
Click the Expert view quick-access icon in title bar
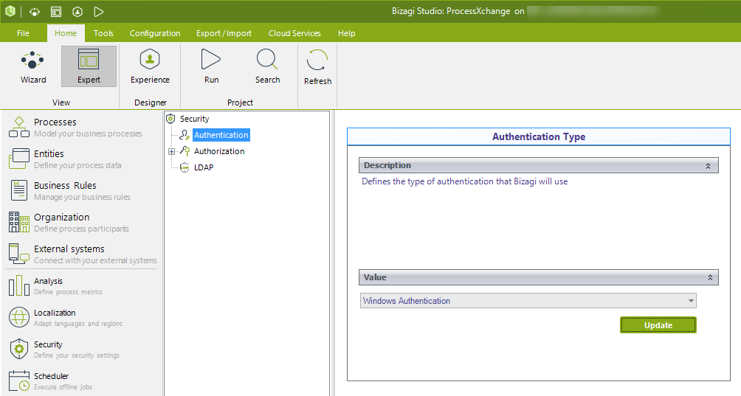coord(56,12)
